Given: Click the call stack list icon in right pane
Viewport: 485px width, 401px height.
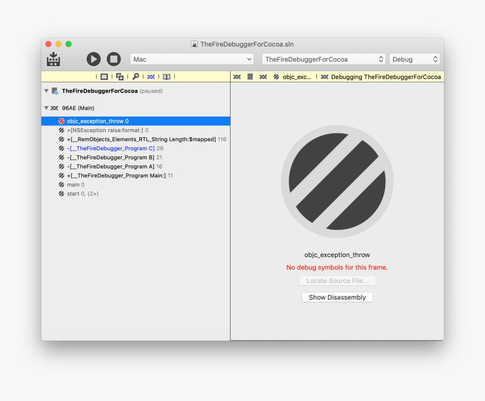Looking at the screenshot, I should tap(250, 76).
